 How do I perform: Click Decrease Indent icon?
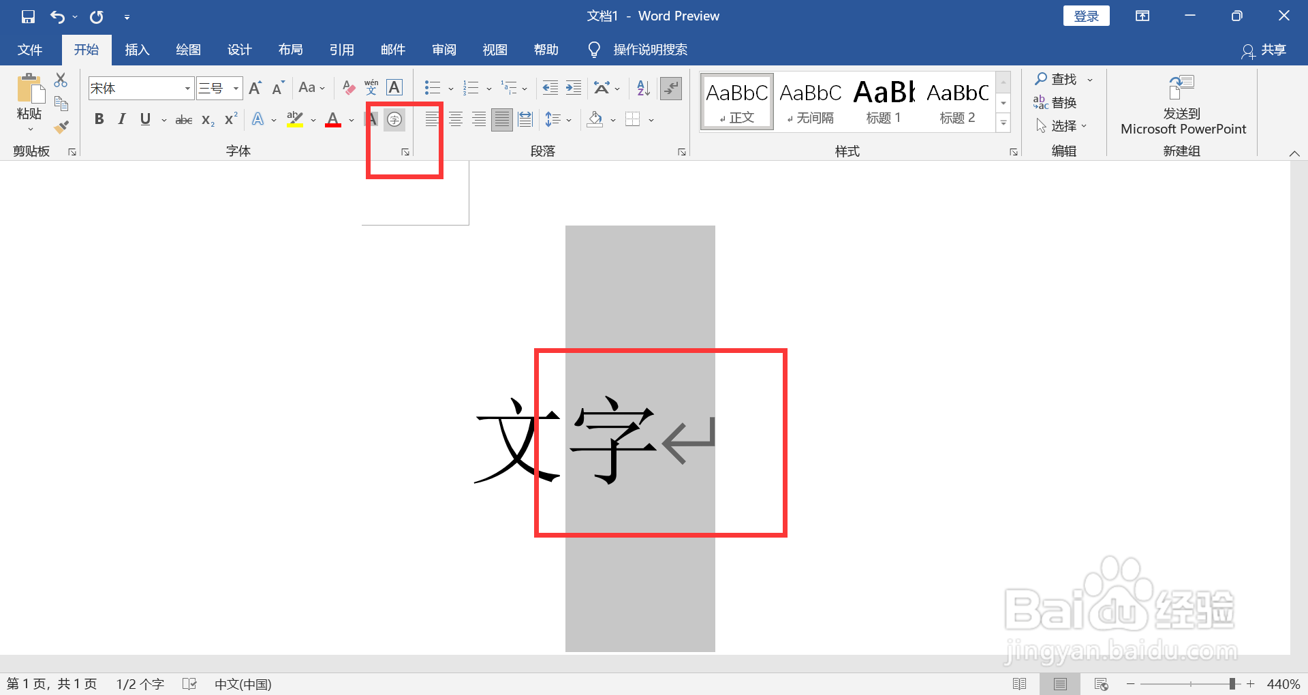pos(550,88)
